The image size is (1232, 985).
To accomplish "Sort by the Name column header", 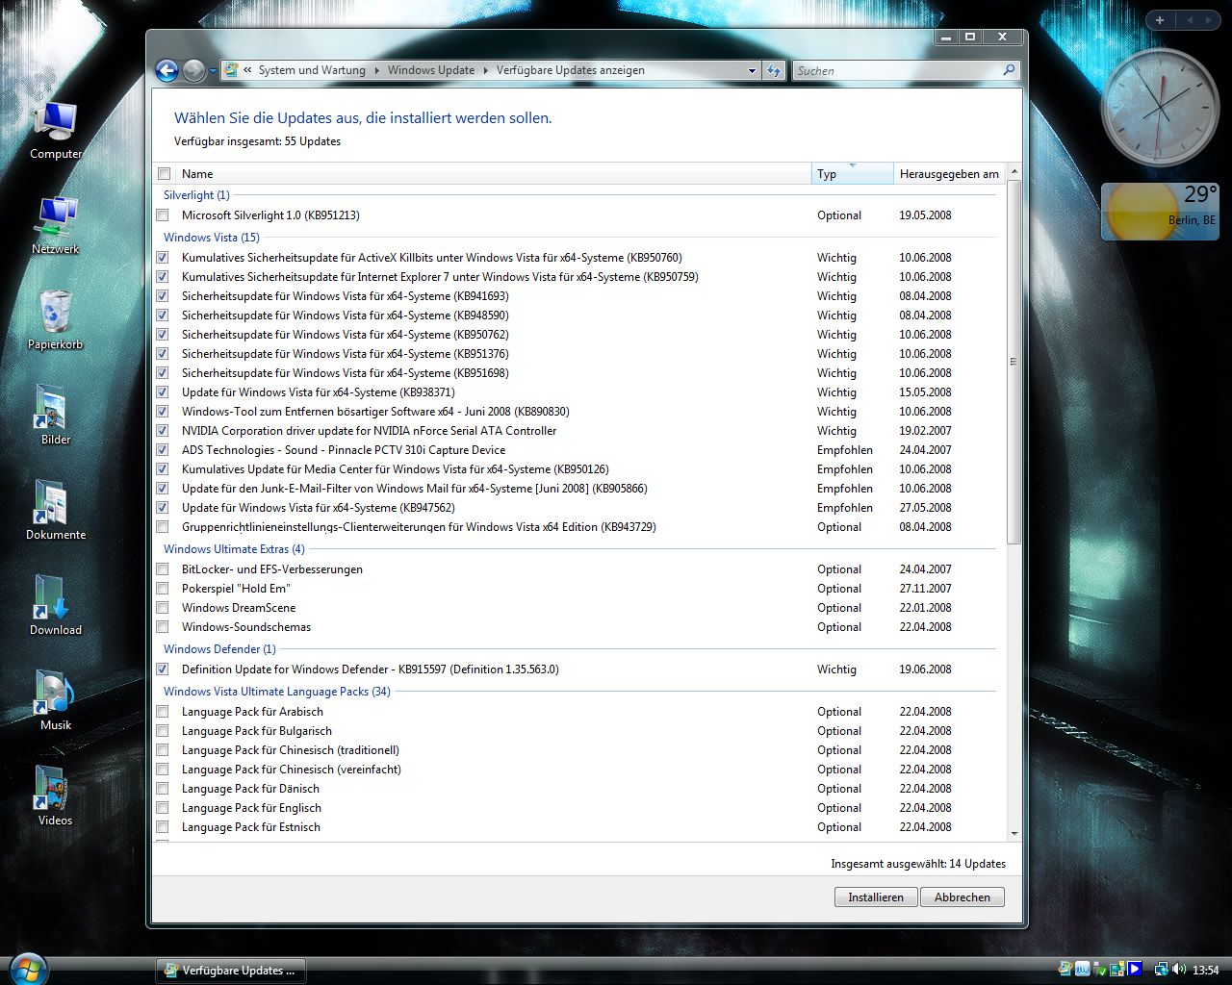I will click(494, 174).
